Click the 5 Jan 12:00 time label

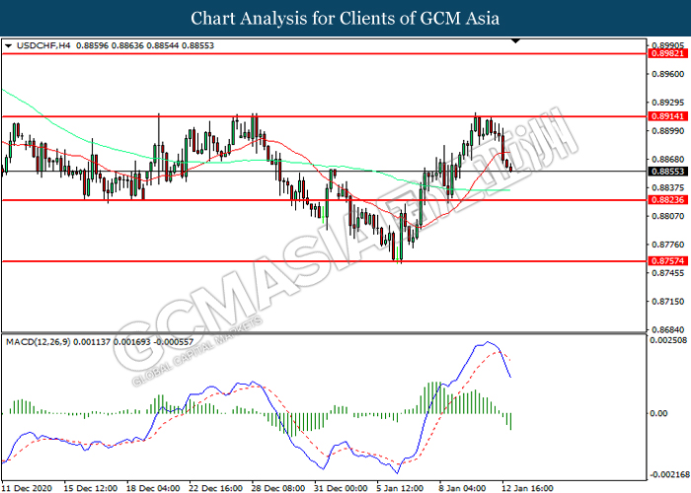click(400, 488)
